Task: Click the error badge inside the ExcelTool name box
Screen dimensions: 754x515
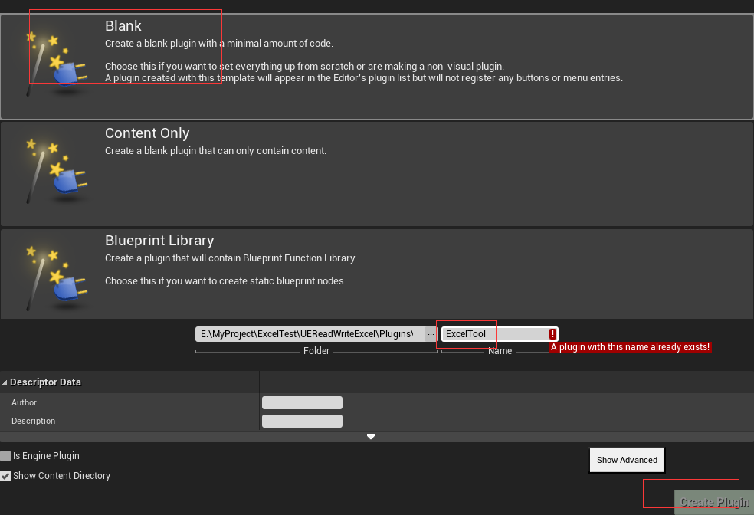Action: coord(552,333)
